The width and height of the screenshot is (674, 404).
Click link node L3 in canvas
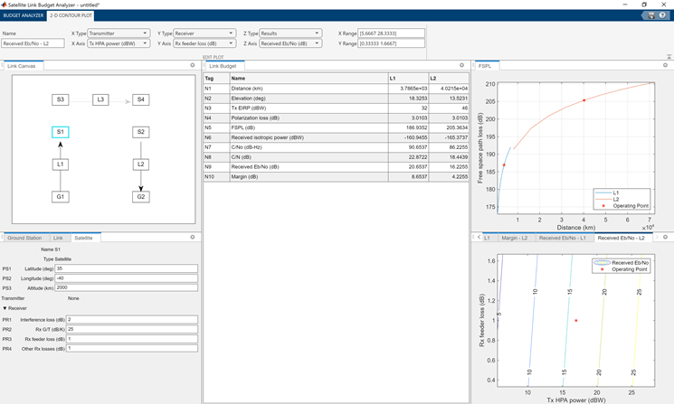click(x=100, y=99)
